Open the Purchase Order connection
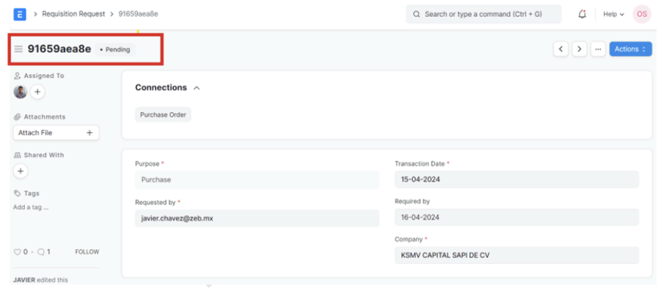This screenshot has width=664, height=292. pyautogui.click(x=163, y=115)
